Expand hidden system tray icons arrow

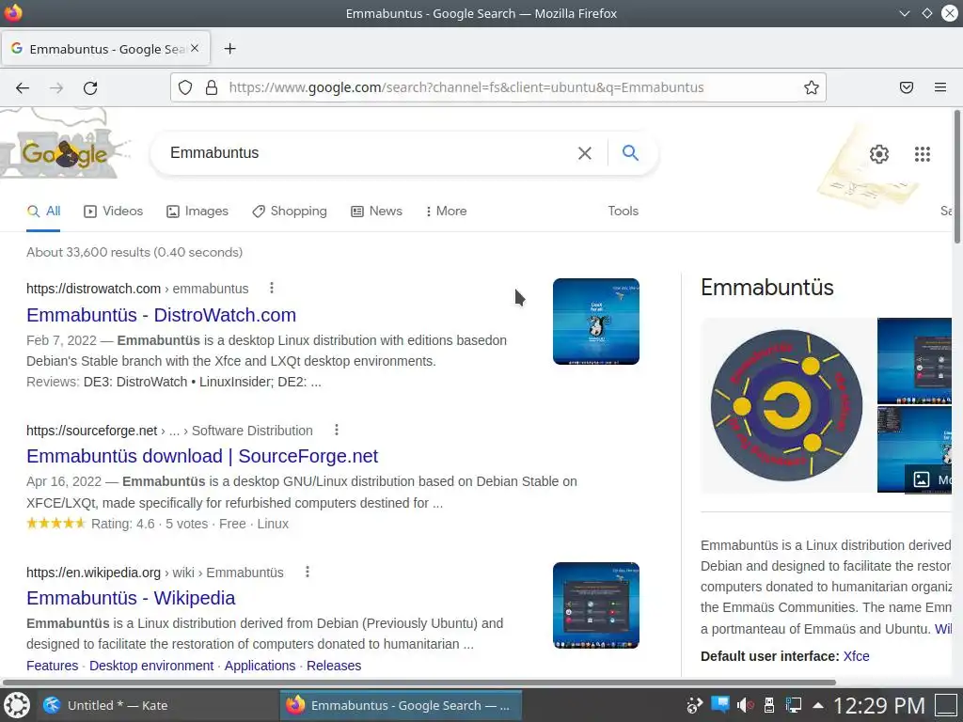tap(818, 705)
